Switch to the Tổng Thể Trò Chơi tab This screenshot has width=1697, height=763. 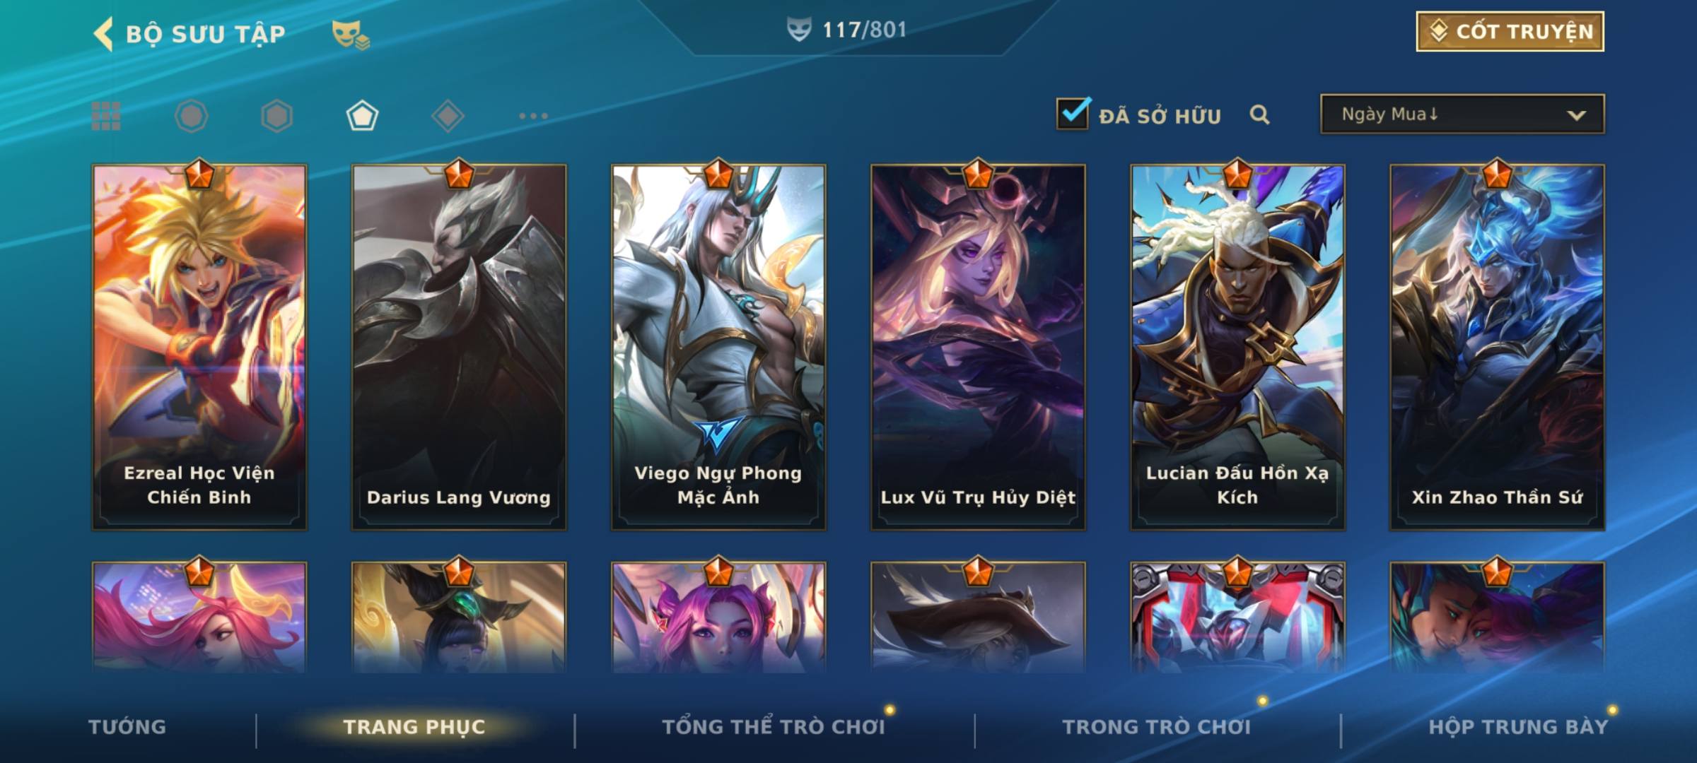click(x=774, y=727)
